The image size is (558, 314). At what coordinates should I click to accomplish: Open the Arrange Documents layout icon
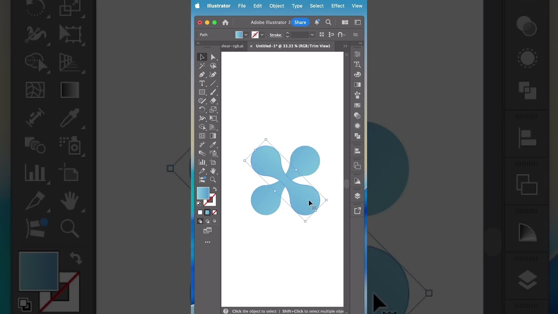(x=345, y=22)
